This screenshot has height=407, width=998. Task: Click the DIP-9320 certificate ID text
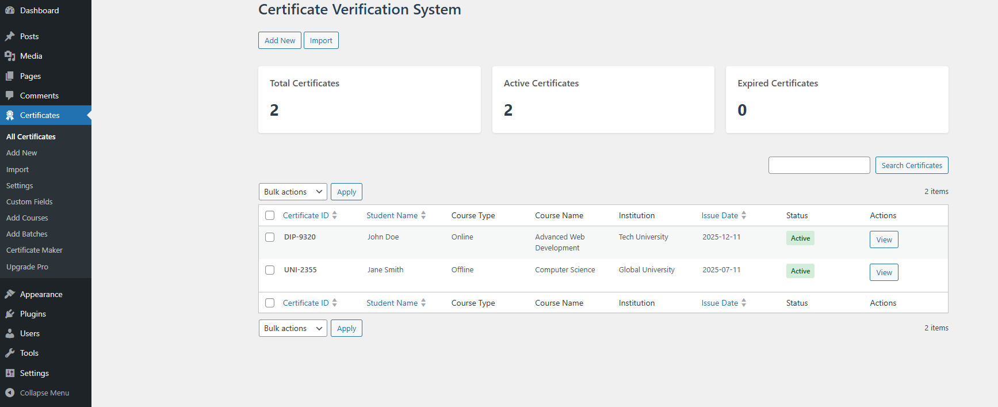(x=300, y=237)
